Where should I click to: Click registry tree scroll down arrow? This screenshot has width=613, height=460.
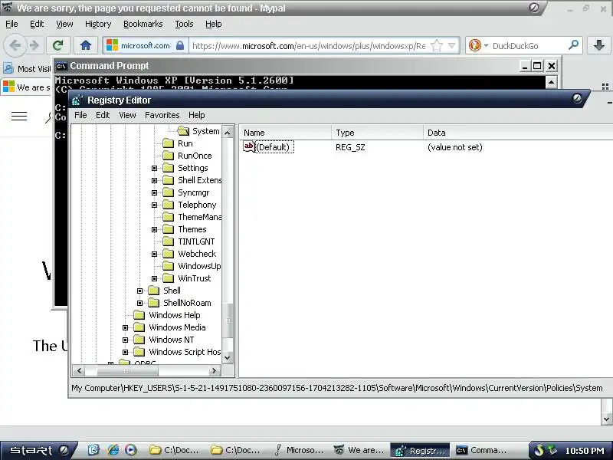click(228, 357)
